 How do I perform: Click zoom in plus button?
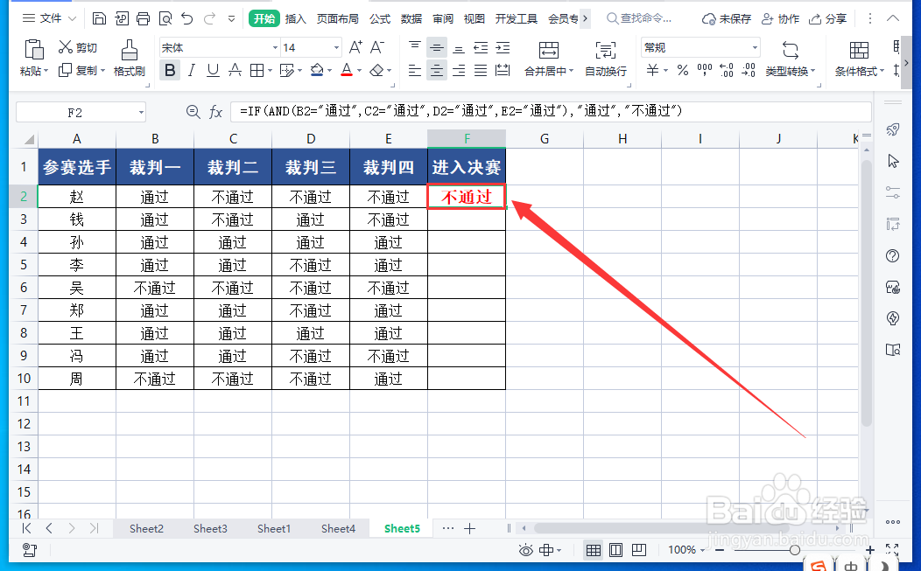pyautogui.click(x=870, y=550)
